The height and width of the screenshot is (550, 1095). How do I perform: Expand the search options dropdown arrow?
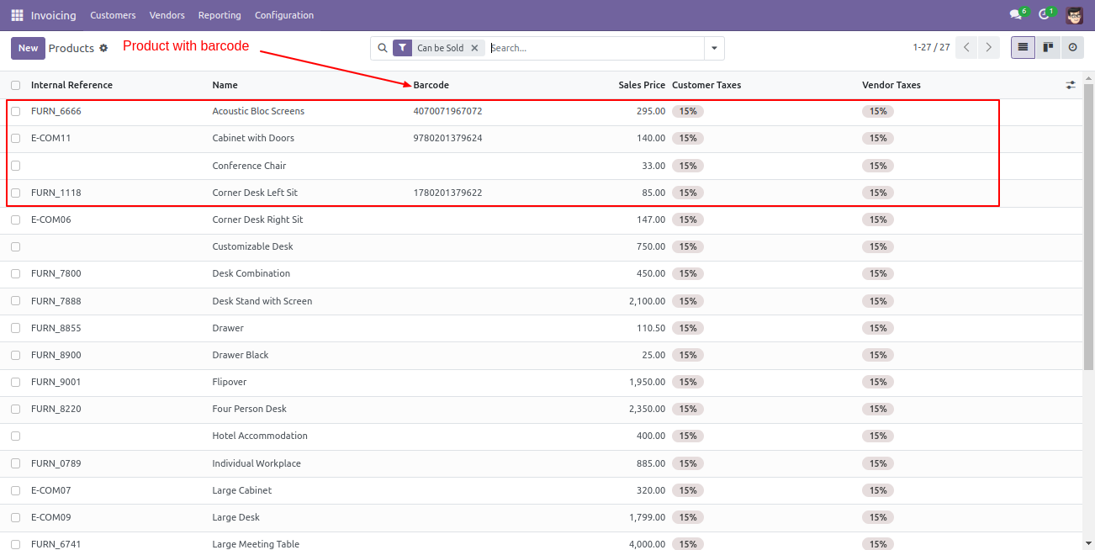(714, 48)
